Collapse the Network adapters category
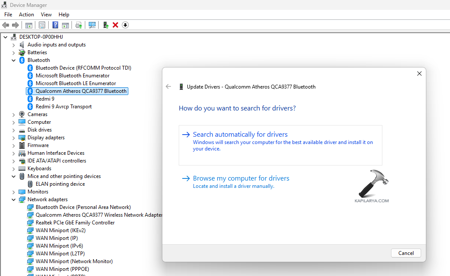Screen dimensions: 450x276 pyautogui.click(x=13, y=199)
